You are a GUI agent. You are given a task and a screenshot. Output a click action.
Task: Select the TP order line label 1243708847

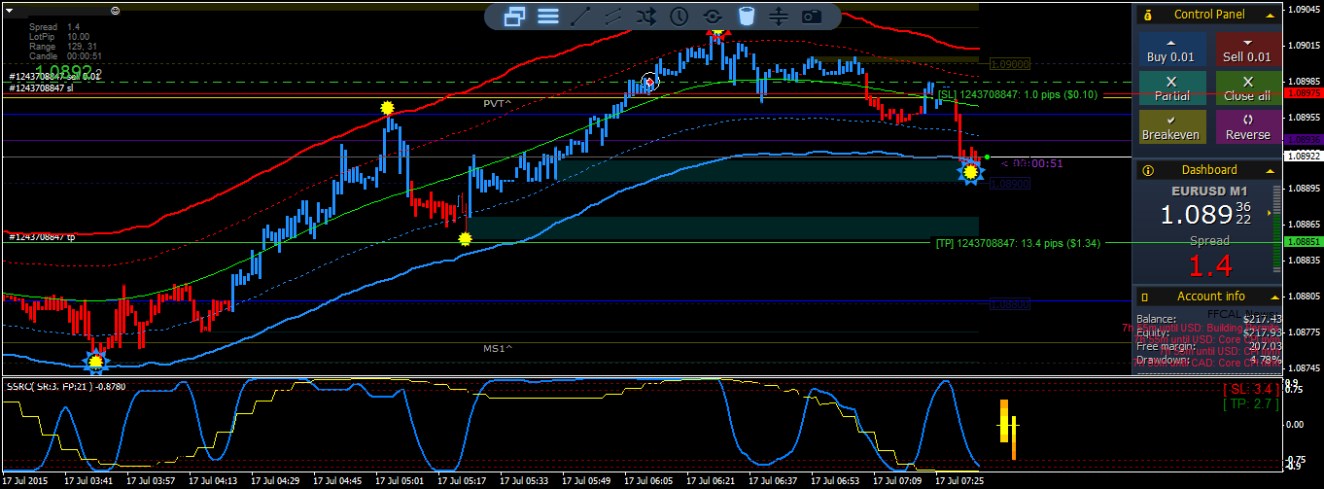1018,243
